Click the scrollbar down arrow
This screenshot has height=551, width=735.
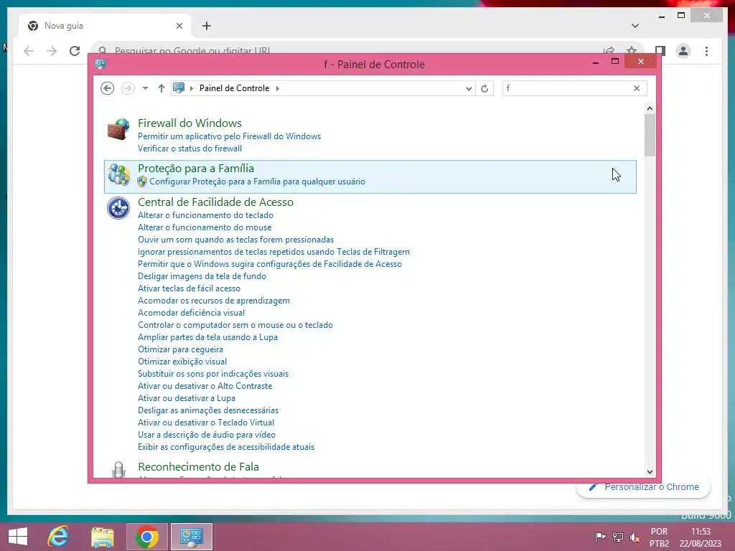649,471
